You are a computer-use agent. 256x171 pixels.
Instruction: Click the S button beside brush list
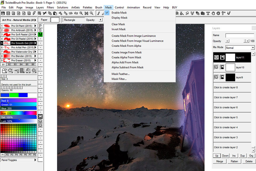(40, 30)
